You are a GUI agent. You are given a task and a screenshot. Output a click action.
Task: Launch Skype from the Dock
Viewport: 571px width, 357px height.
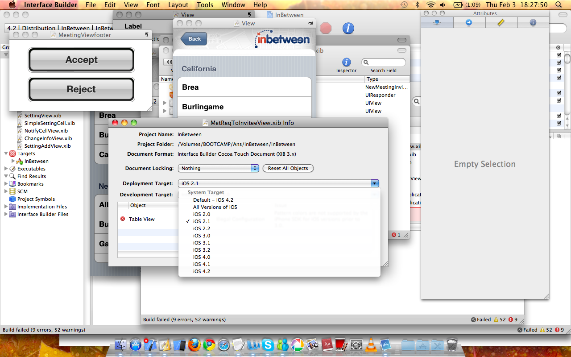pyautogui.click(x=268, y=345)
